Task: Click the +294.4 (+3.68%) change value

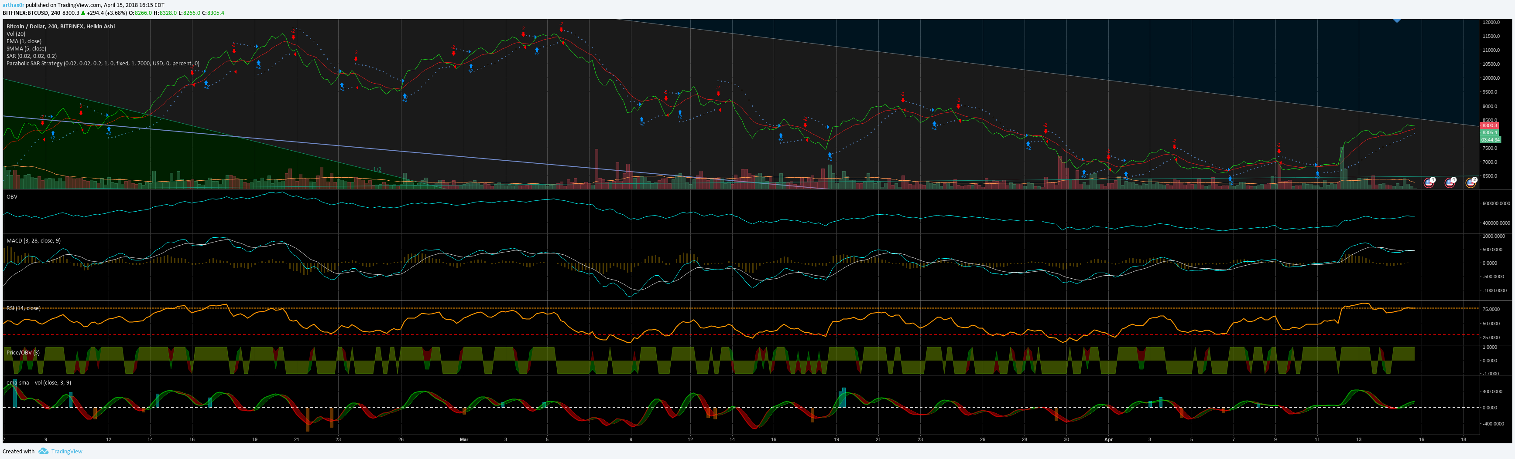Action: 107,13
